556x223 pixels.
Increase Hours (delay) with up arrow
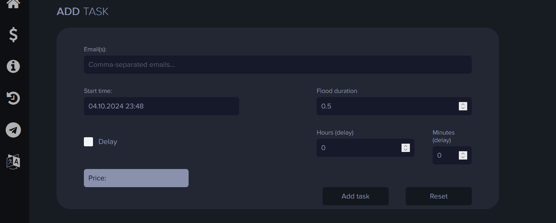[x=406, y=145]
